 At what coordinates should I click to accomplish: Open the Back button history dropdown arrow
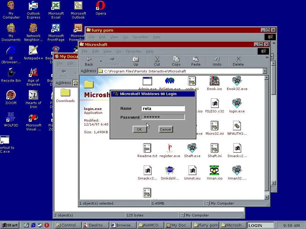[101, 61]
